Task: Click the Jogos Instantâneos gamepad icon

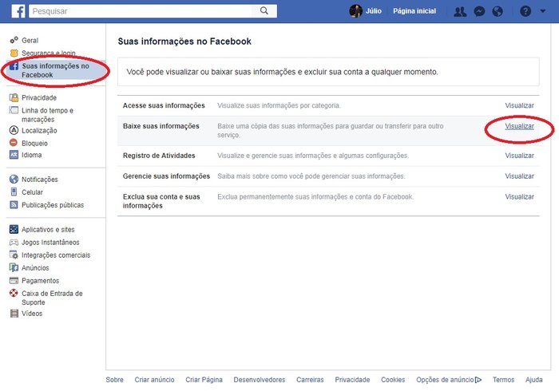Action: (x=14, y=242)
